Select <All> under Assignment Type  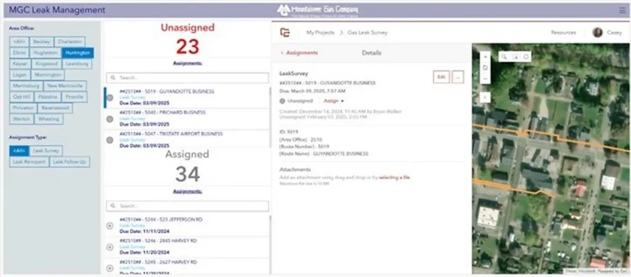19,151
